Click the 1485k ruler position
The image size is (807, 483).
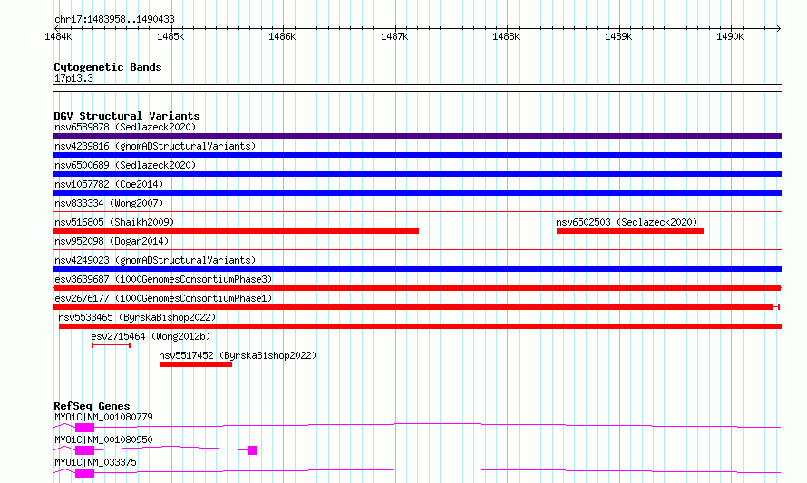[x=170, y=36]
